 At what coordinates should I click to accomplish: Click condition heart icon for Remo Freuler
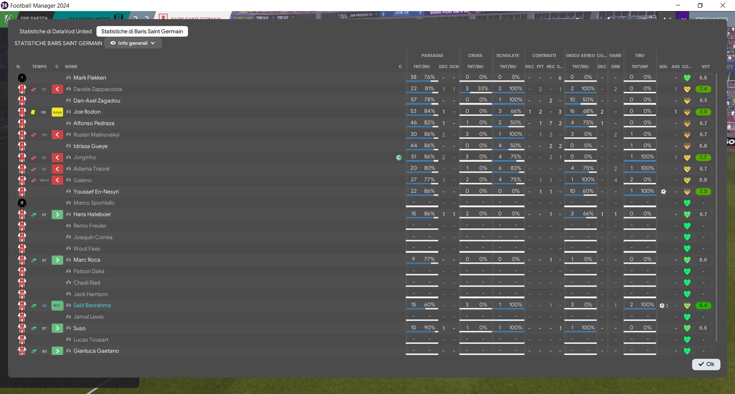pos(687,226)
